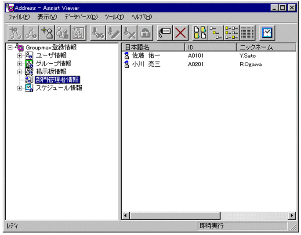The width and height of the screenshot is (301, 235).
Task: Maximize the Address Assist Viewer window
Action: [283, 7]
